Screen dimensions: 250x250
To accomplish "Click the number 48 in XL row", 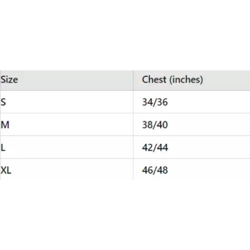I will 162,170.
